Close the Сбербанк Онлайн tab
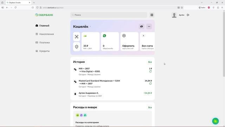 click(x=30, y=2)
